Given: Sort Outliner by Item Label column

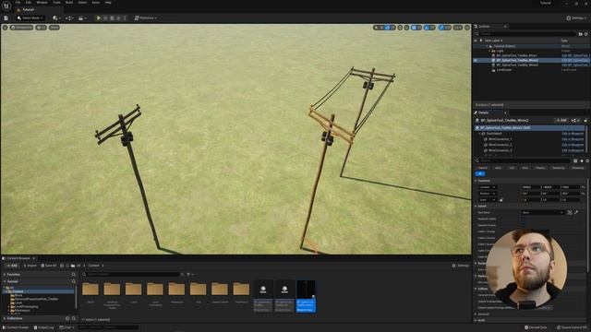Looking at the screenshot, I should (494, 41).
